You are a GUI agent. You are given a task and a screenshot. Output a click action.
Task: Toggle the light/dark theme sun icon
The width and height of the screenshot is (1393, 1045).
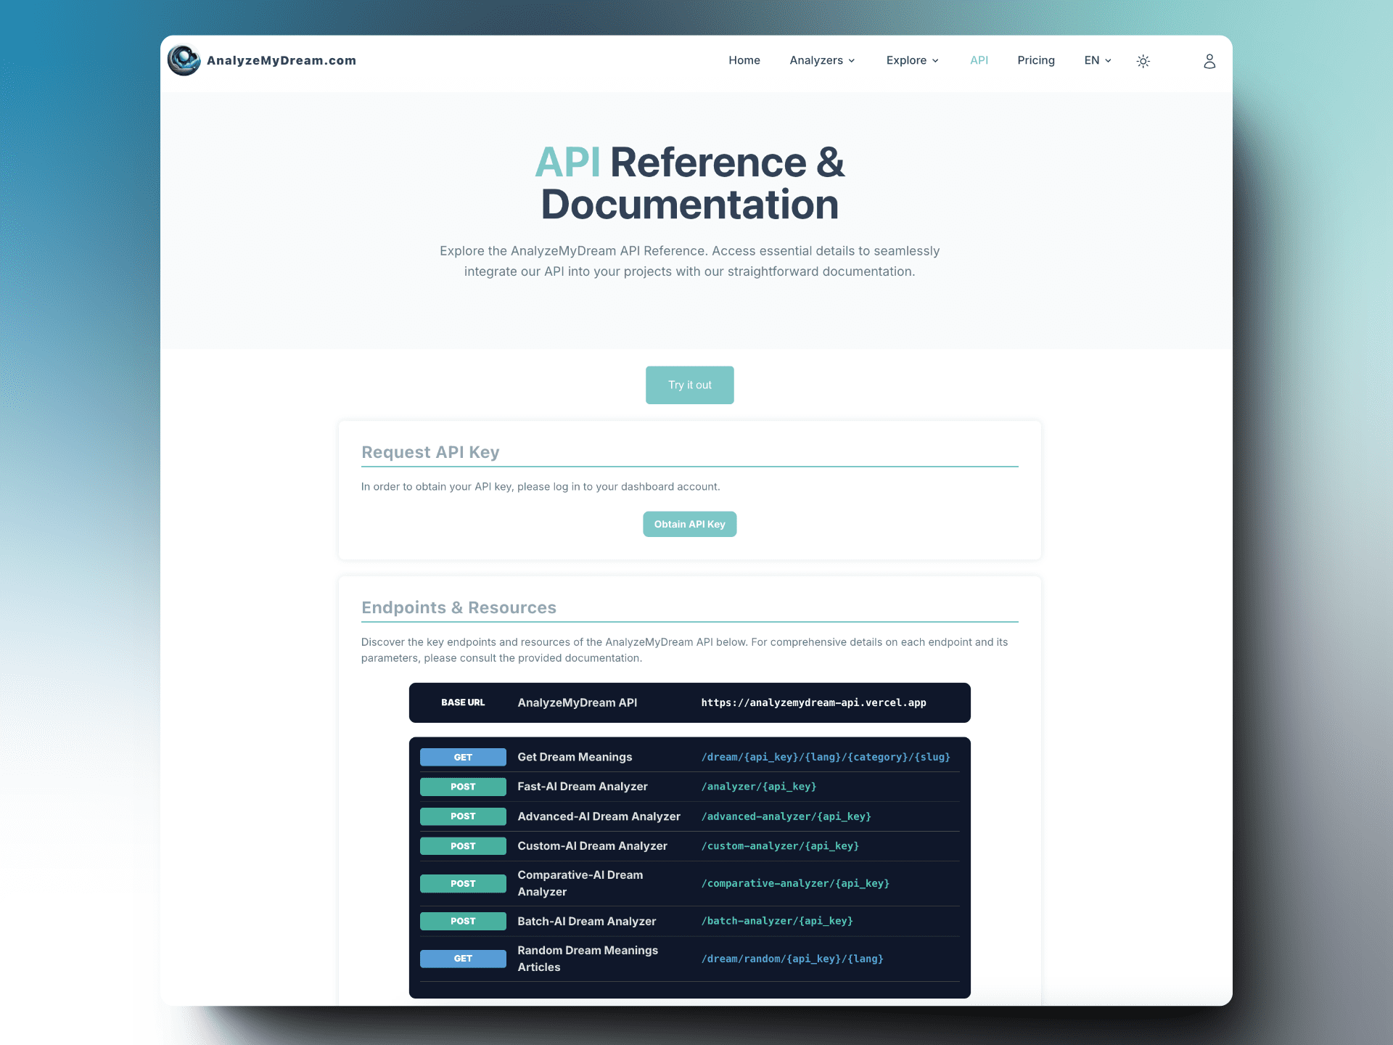click(1143, 61)
